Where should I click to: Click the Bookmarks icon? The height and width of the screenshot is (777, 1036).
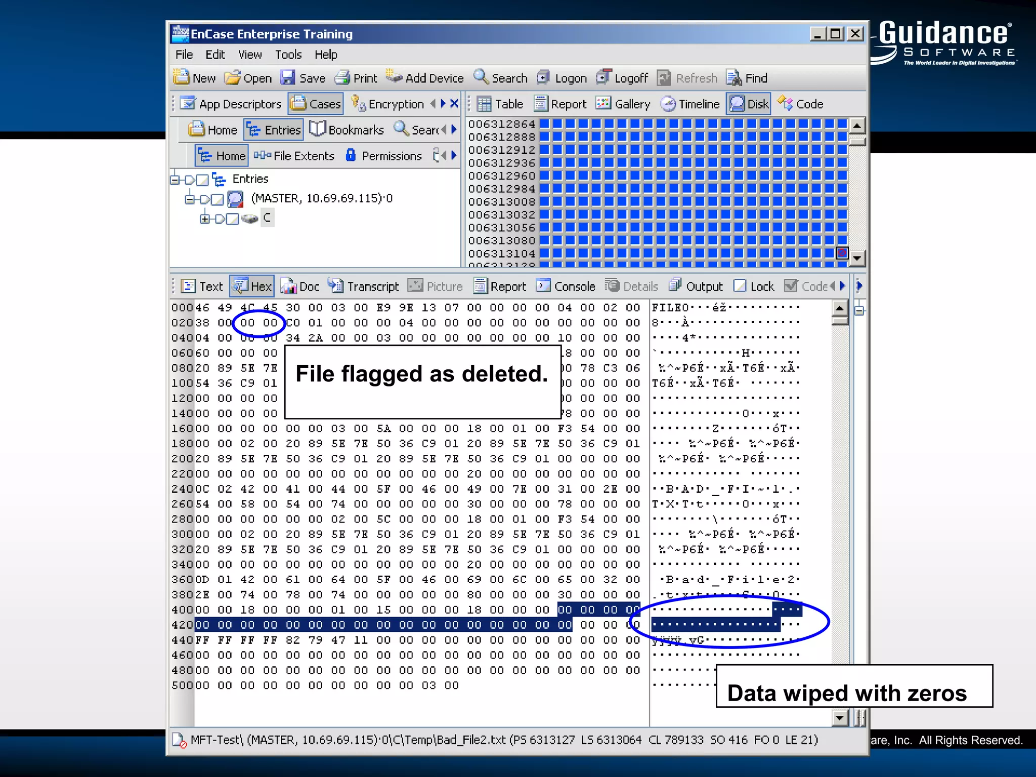point(318,129)
